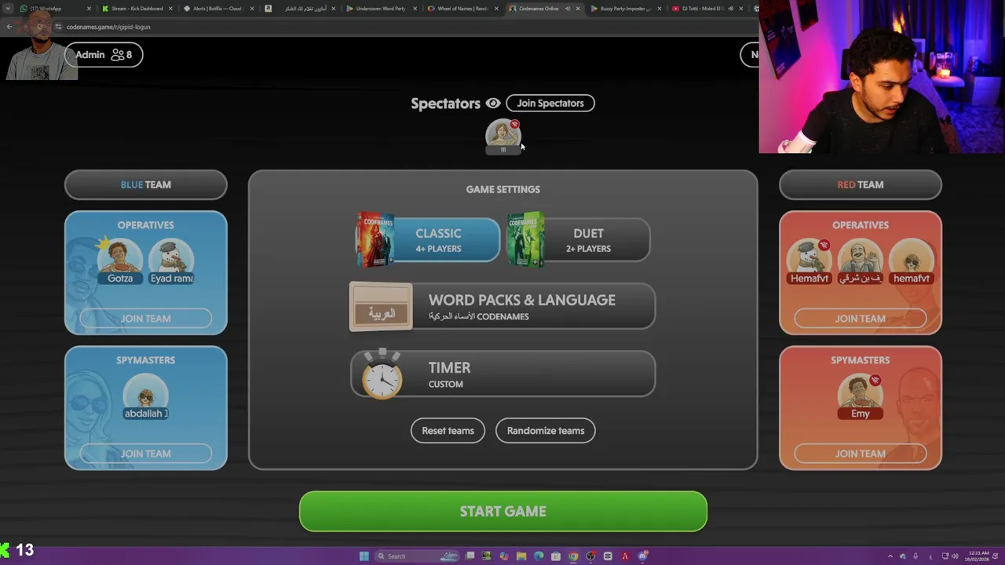Open Word Packs & Language settings
This screenshot has width=1005, height=565.
point(502,306)
